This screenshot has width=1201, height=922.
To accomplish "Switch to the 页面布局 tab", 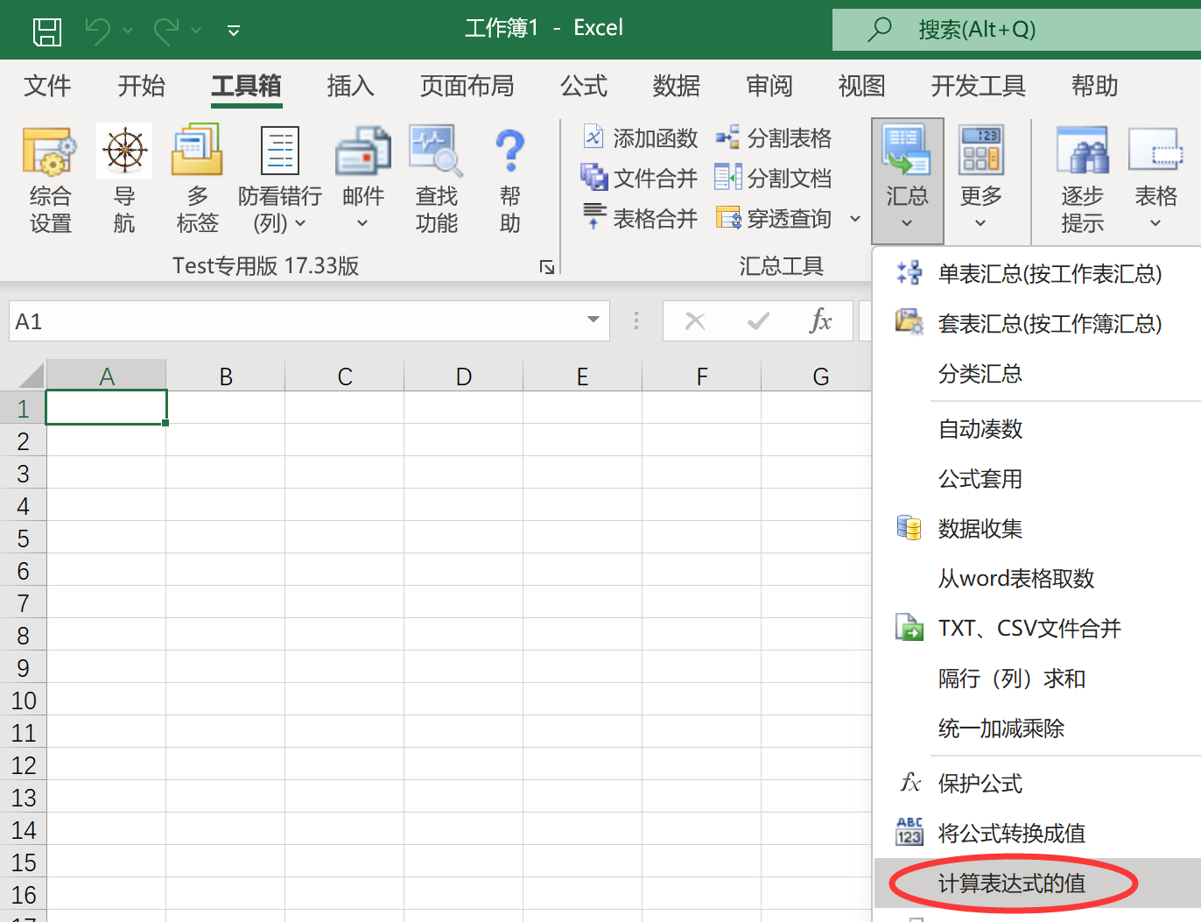I will point(467,86).
